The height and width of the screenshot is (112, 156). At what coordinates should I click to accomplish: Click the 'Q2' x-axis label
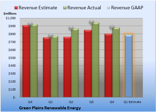pos(71,102)
